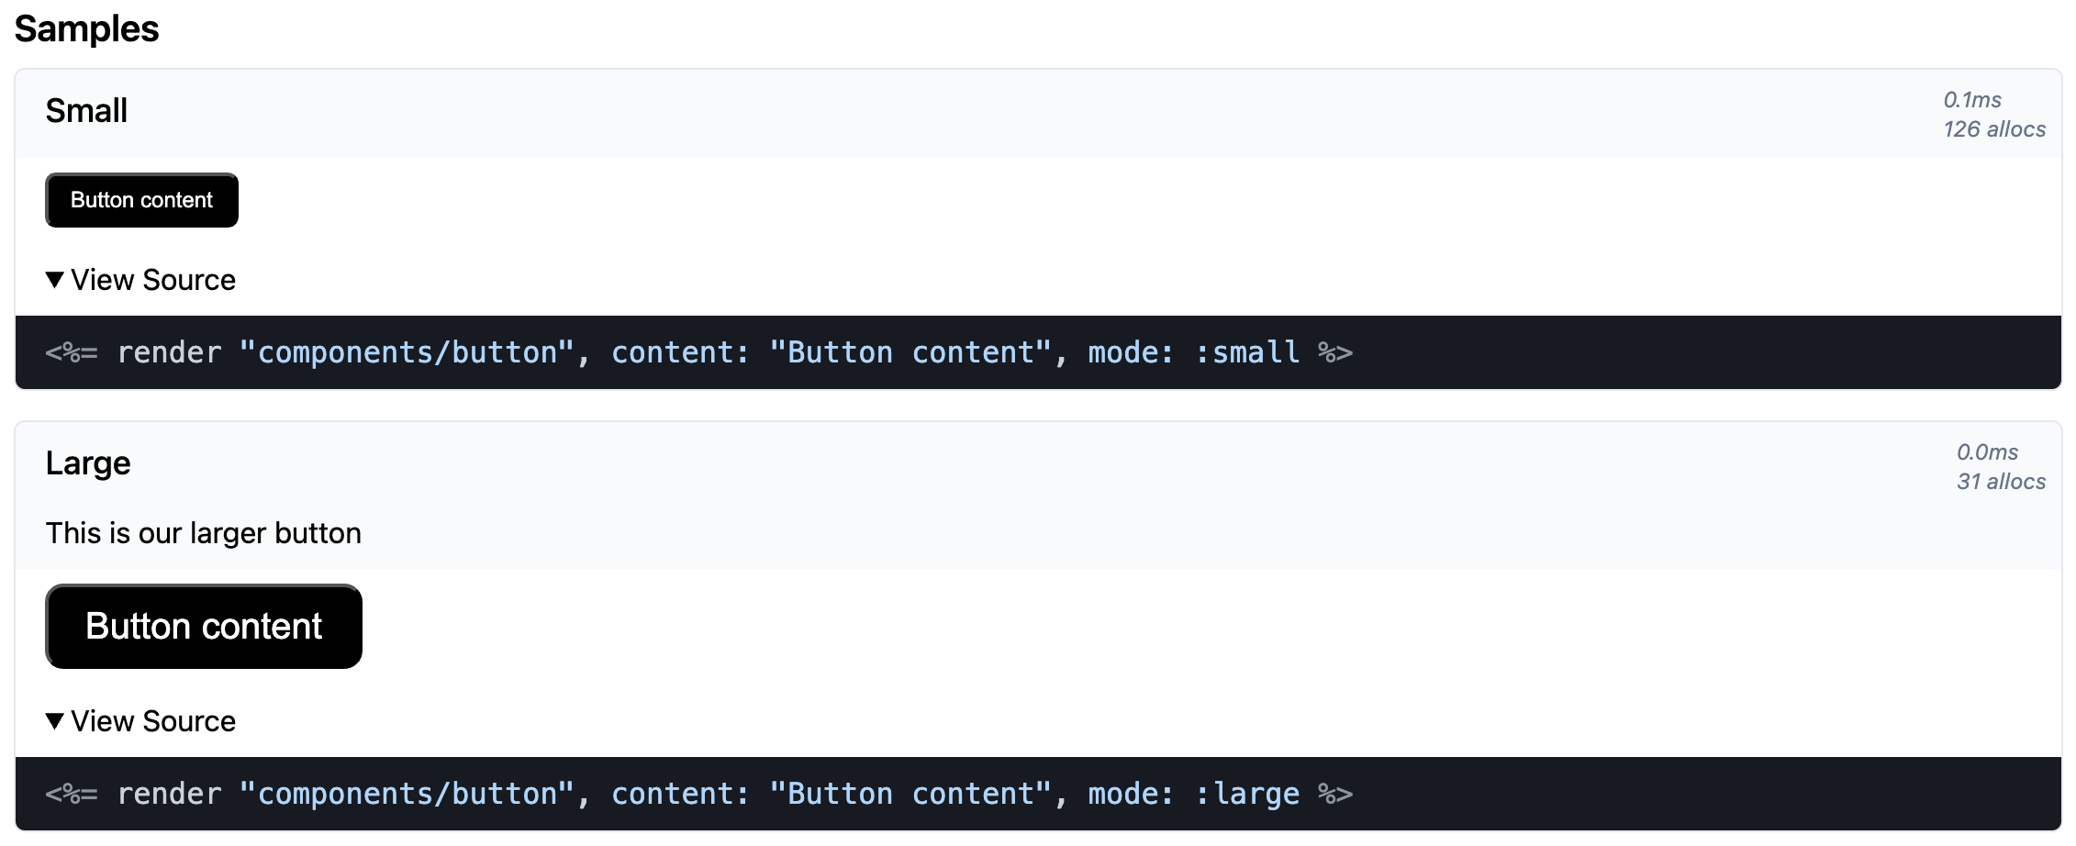Click the "Samples" page heading
2076x846 pixels.
coord(86,28)
